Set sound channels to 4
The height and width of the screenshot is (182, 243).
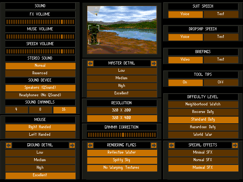pyautogui.click(x=17, y=110)
